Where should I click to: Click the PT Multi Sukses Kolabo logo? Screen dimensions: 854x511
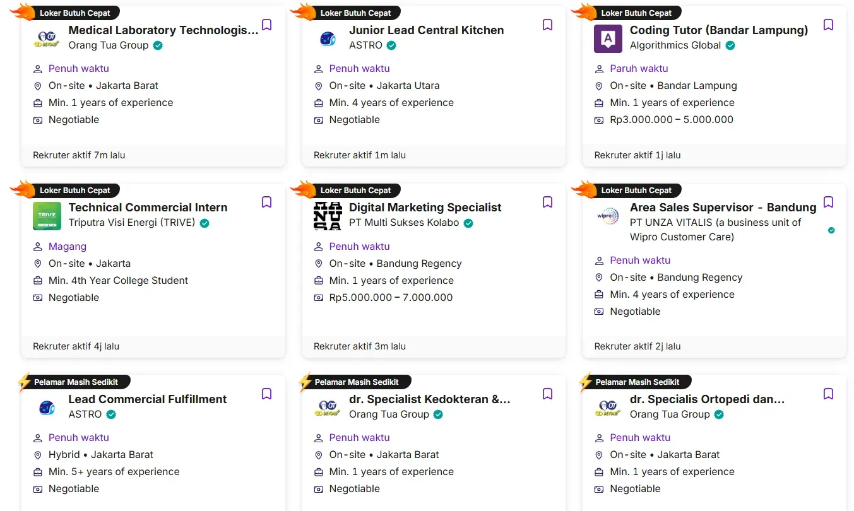tap(328, 216)
